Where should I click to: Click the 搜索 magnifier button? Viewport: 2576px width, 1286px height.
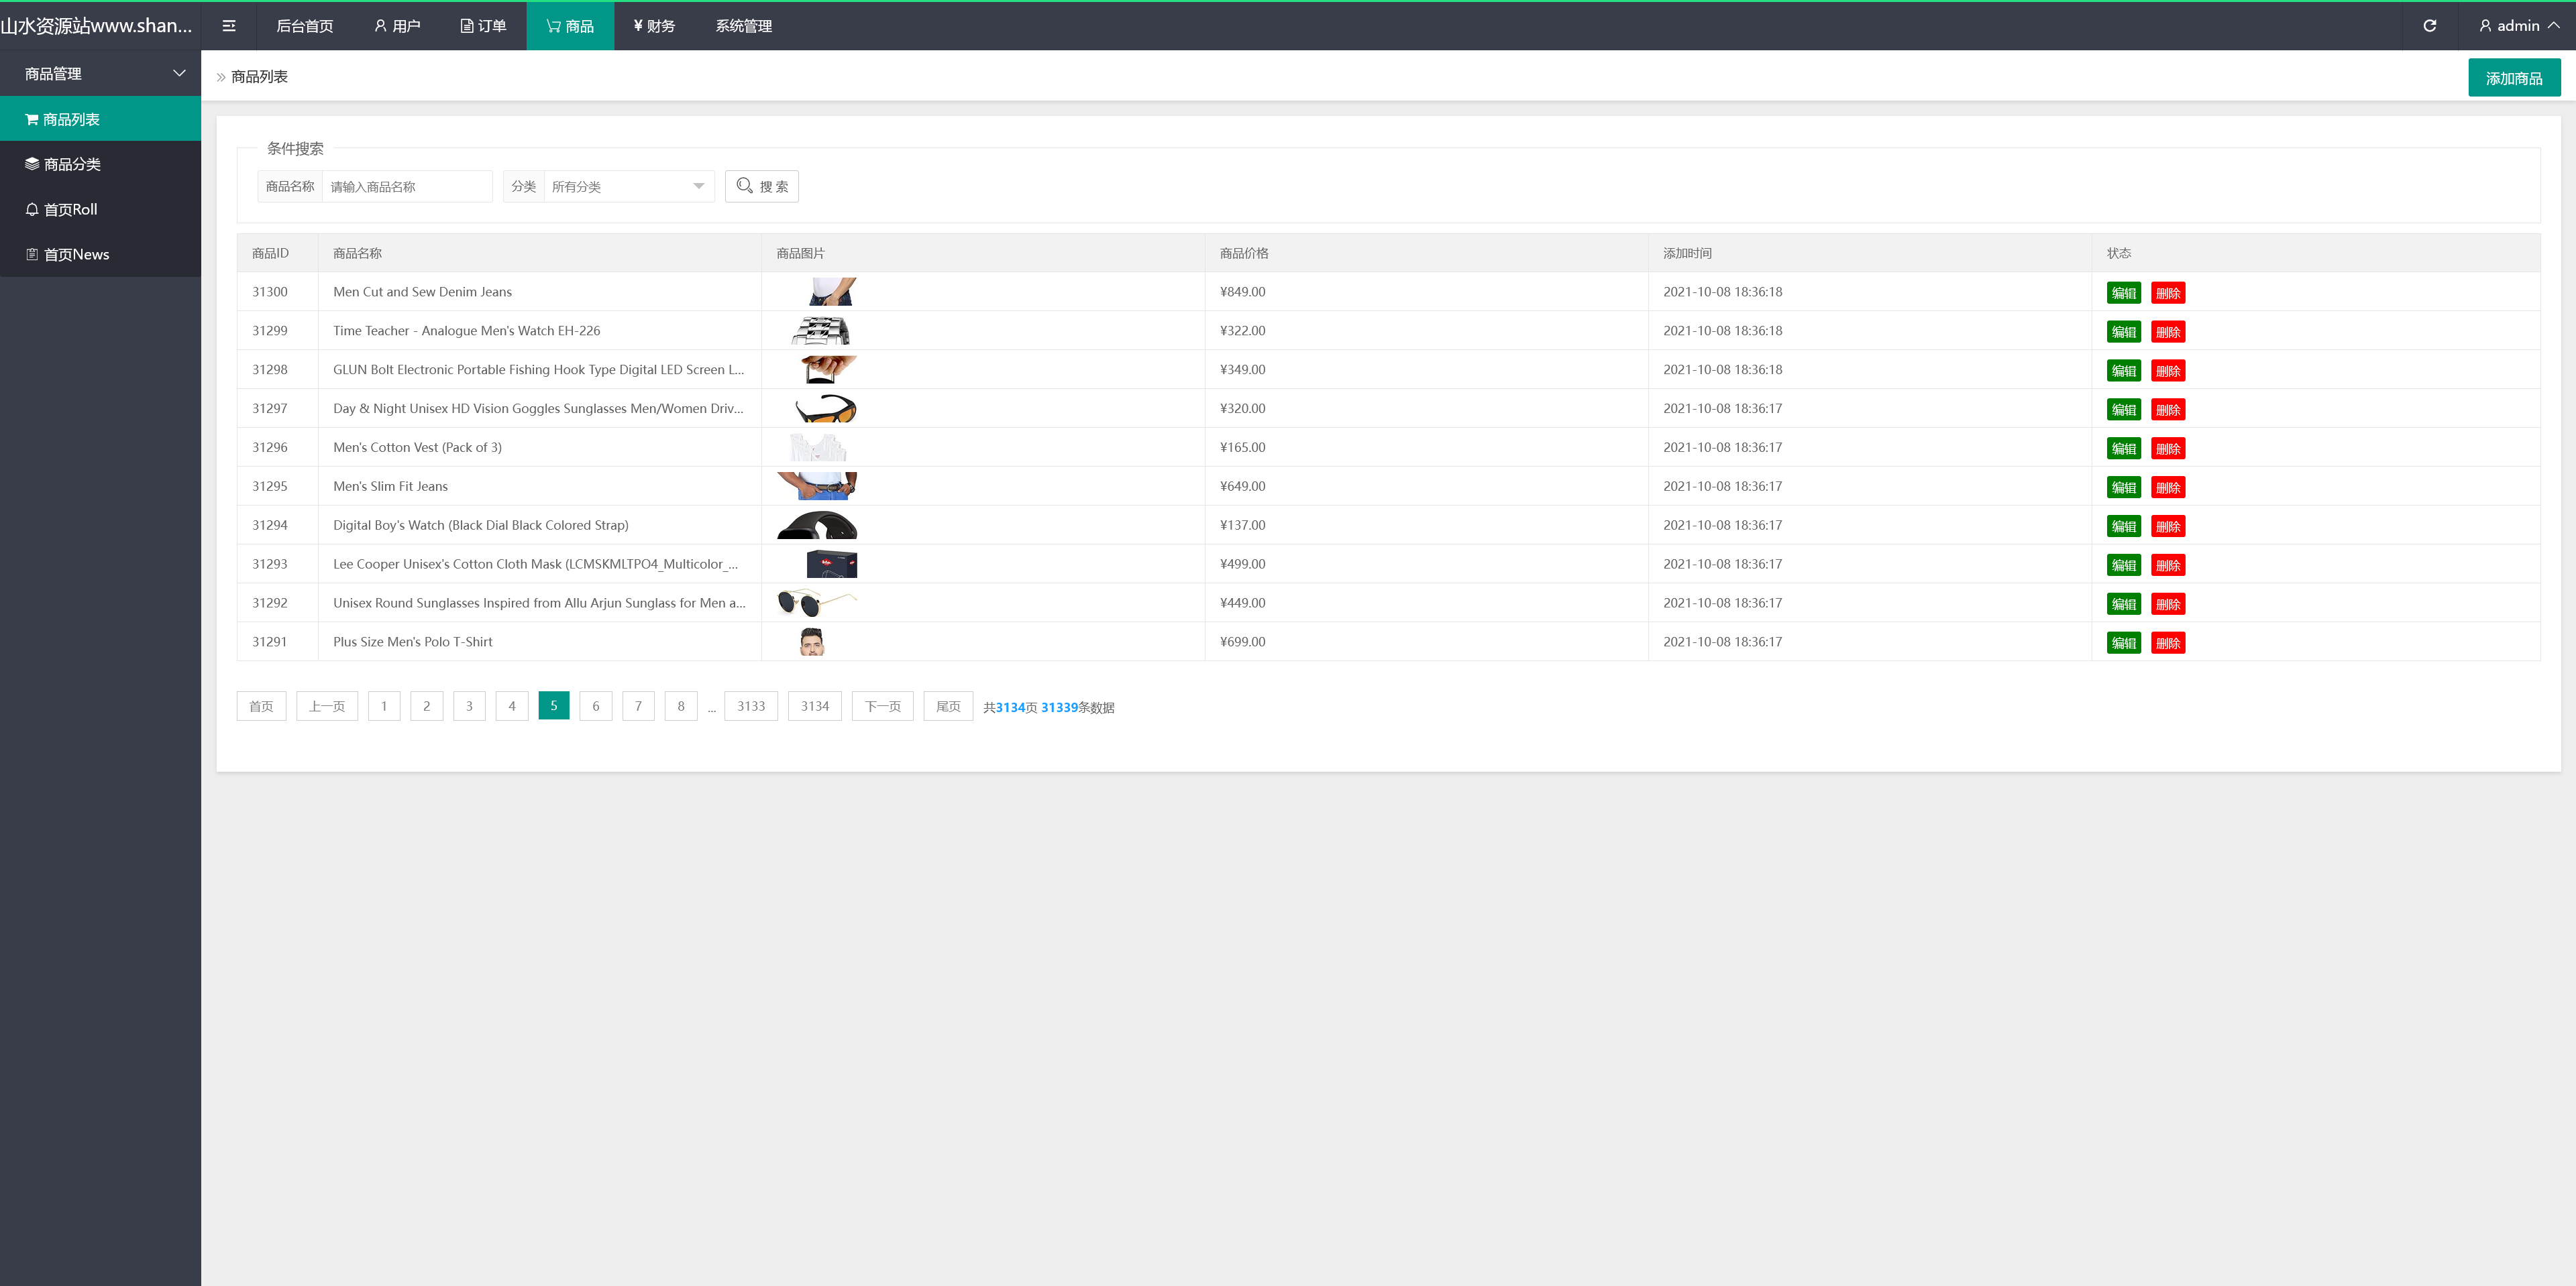pyautogui.click(x=761, y=187)
